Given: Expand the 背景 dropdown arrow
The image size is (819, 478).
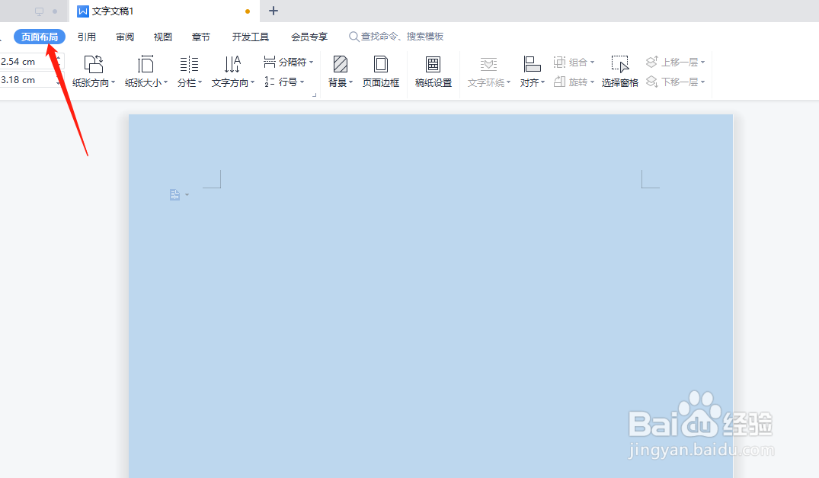Looking at the screenshot, I should click(x=351, y=82).
